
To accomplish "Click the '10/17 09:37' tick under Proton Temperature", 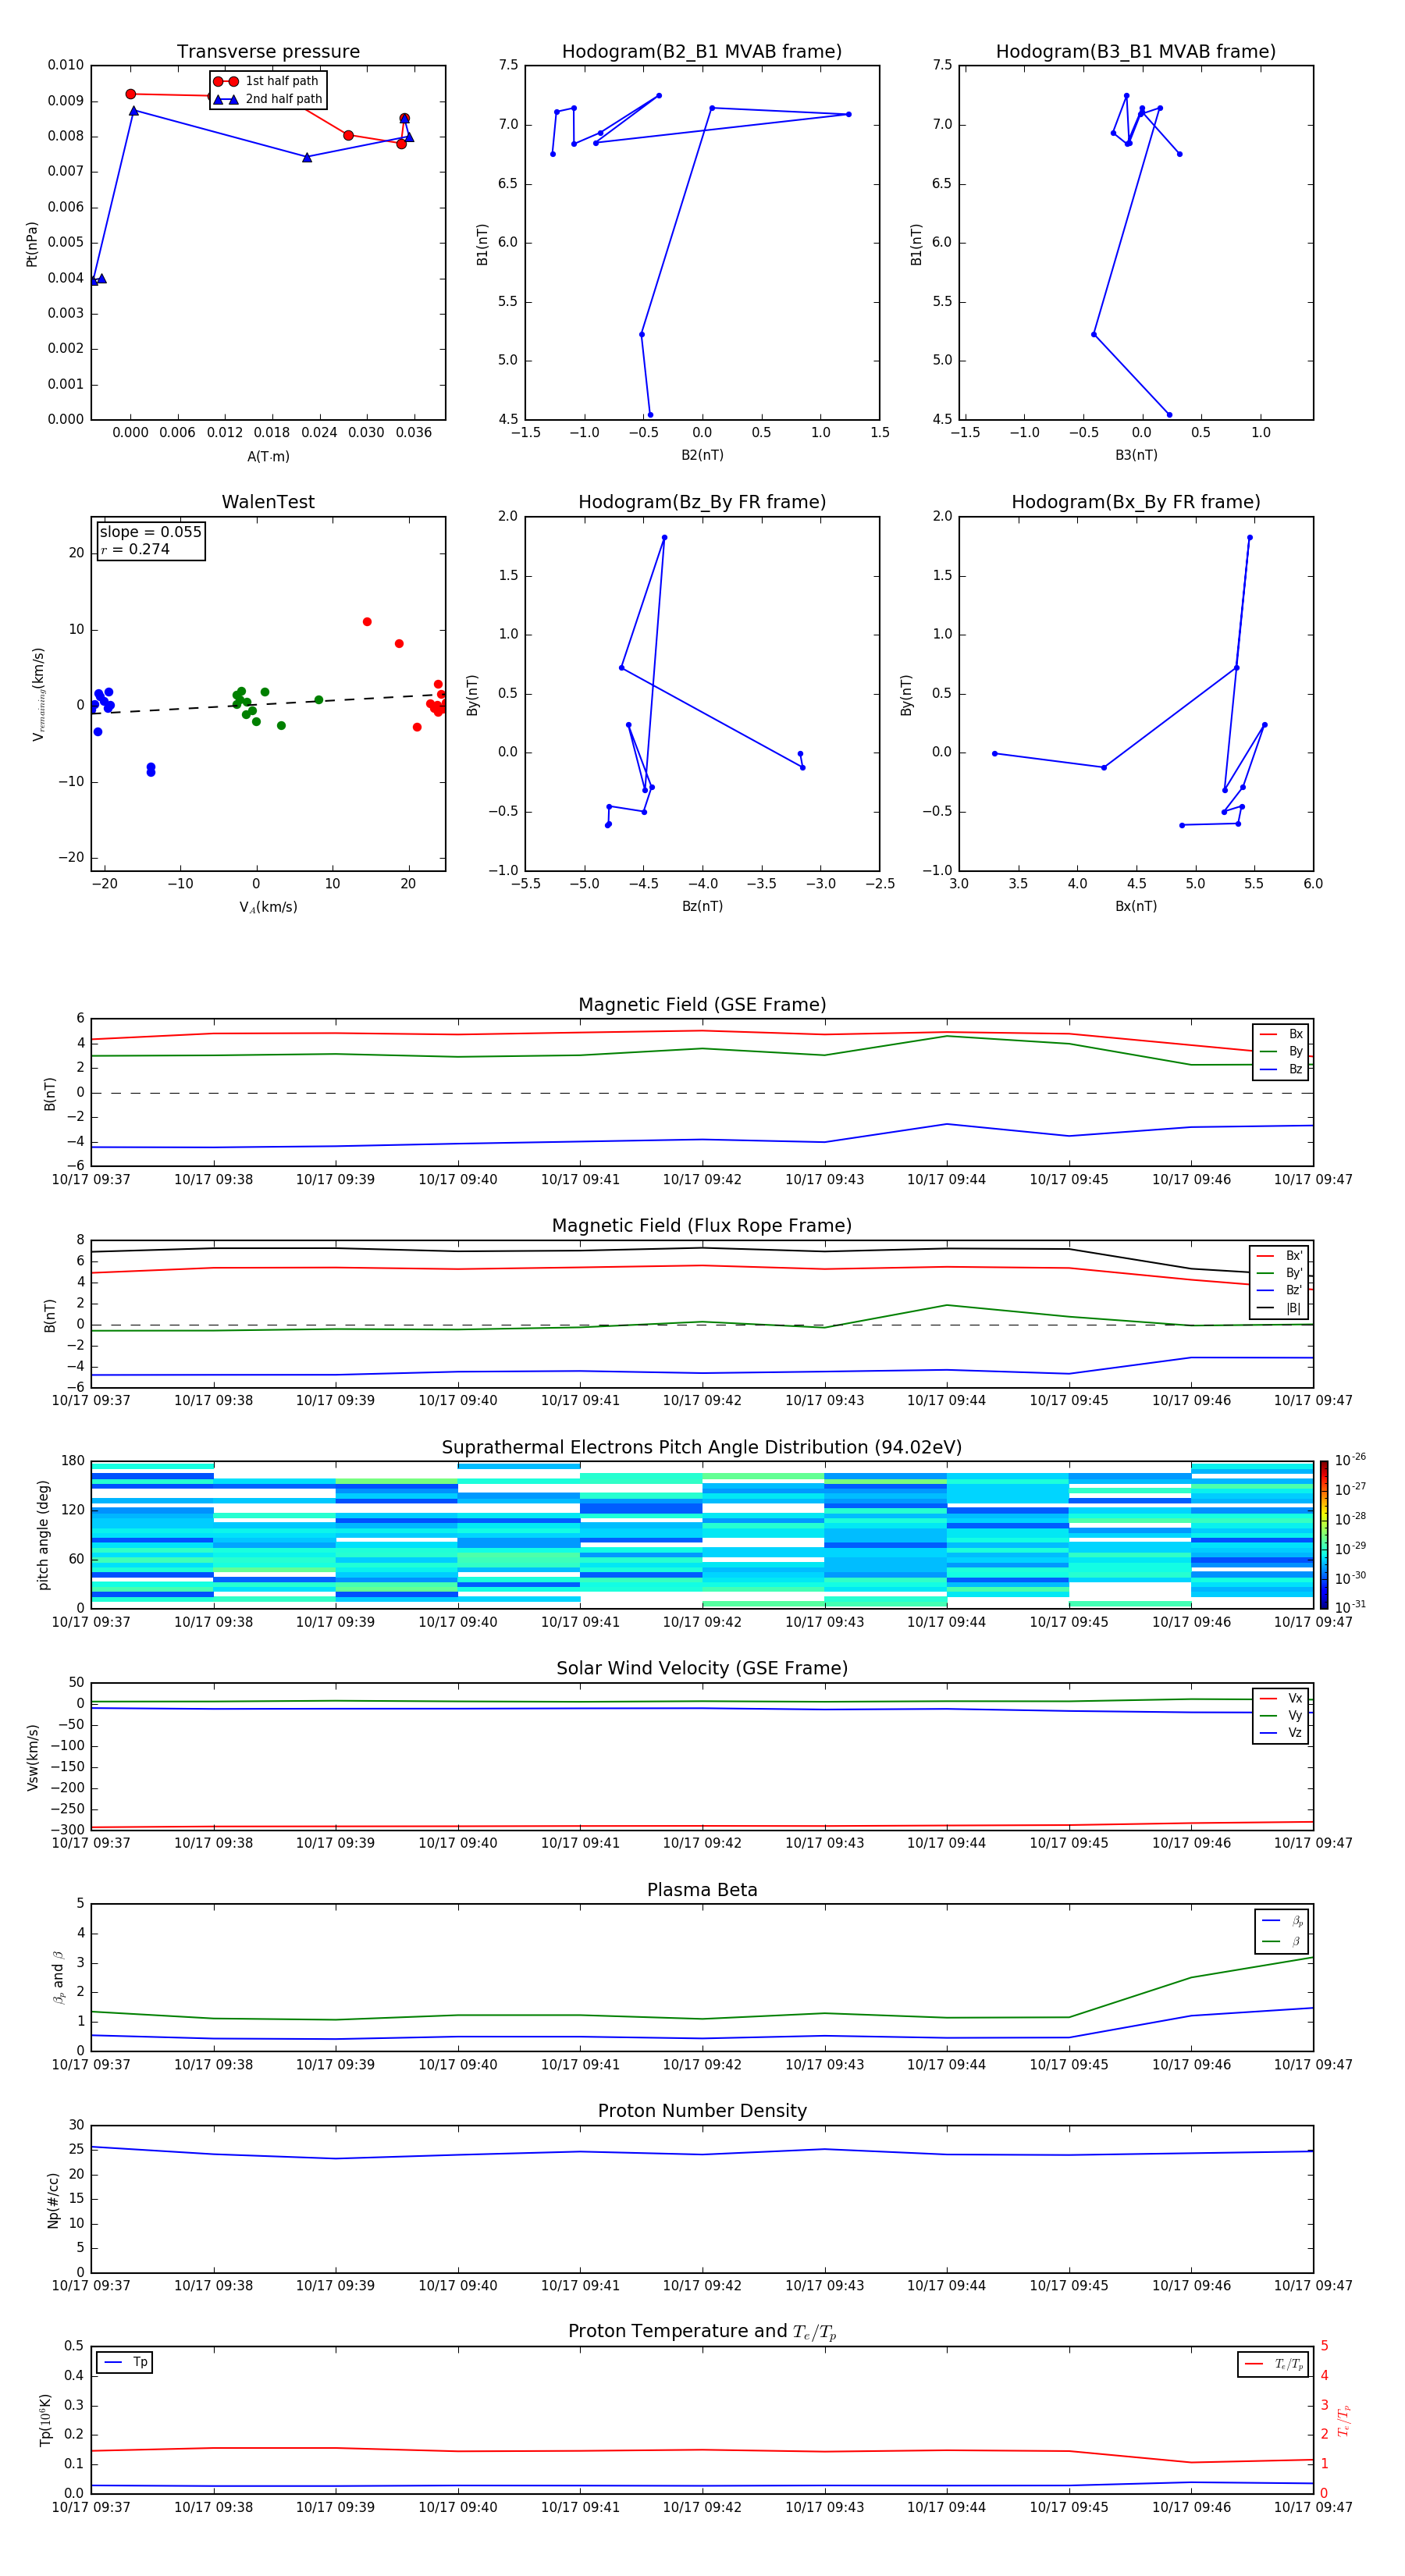I will point(91,2508).
